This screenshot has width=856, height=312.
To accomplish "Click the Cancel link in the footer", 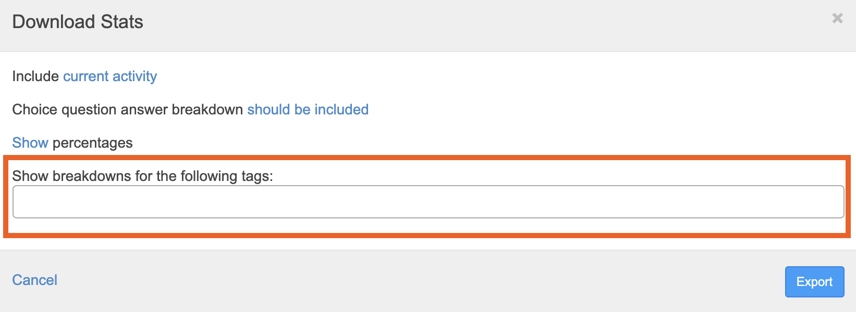I will click(x=35, y=280).
